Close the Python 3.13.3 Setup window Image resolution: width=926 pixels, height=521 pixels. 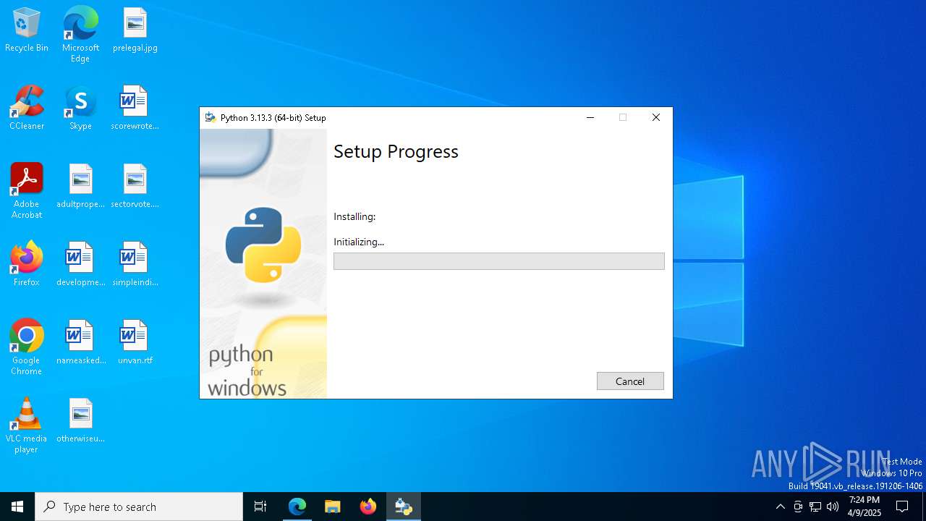pyautogui.click(x=656, y=117)
